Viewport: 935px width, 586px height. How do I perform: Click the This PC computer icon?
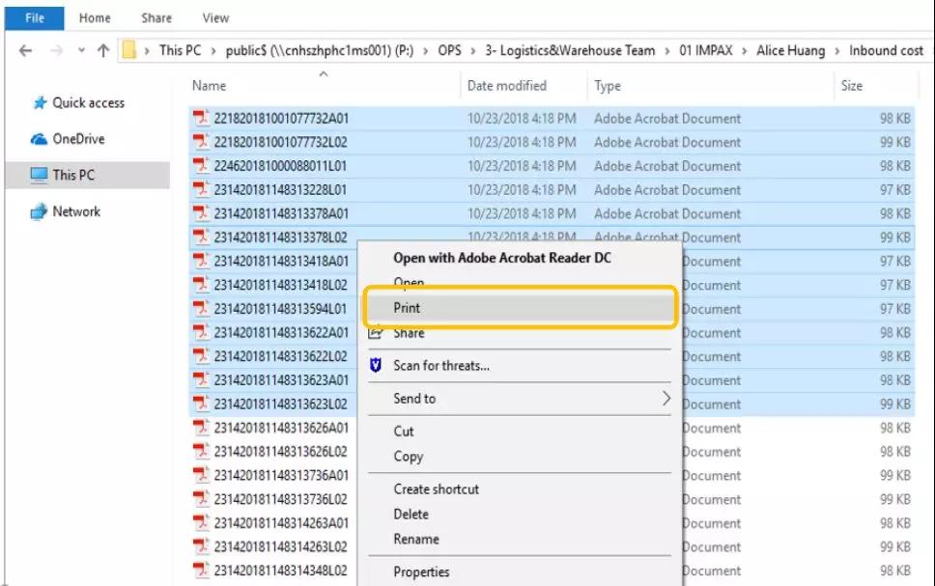point(40,176)
